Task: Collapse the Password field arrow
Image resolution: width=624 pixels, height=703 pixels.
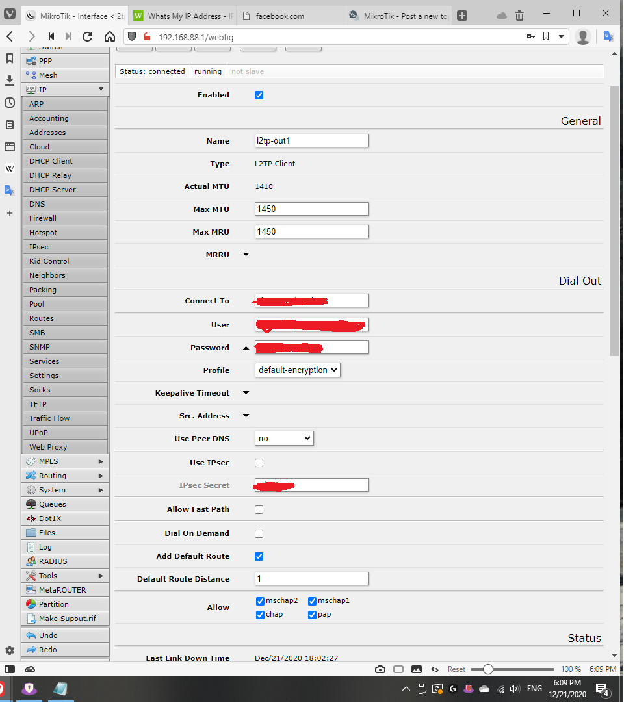Action: (x=246, y=348)
